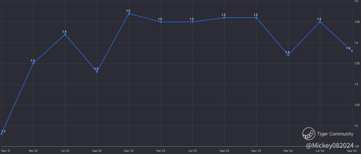The image size is (361, 154).
Task: Click the 1.3 y-axis tick label
Action: click(357, 84)
